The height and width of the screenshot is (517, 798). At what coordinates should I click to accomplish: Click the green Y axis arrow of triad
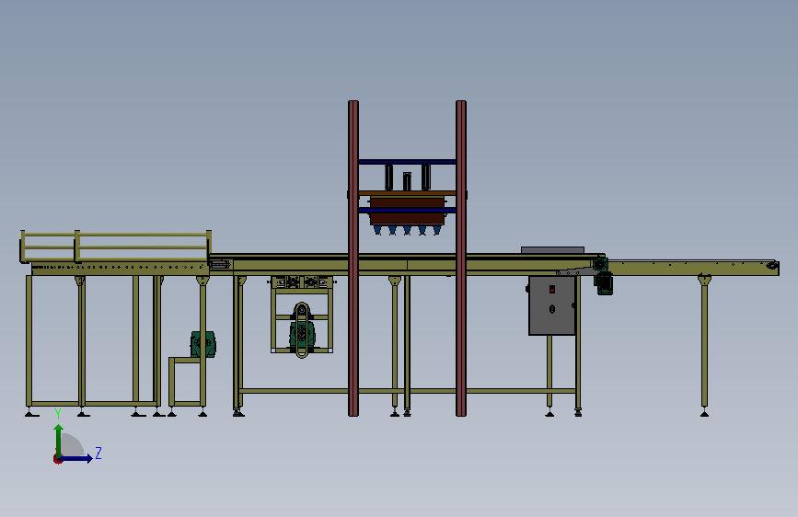pyautogui.click(x=59, y=442)
